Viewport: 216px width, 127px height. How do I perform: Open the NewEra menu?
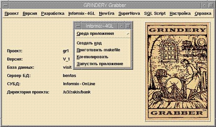(107, 14)
